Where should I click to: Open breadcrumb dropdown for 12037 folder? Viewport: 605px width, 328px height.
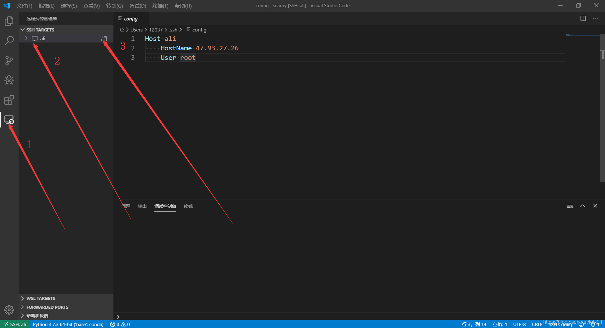click(156, 30)
